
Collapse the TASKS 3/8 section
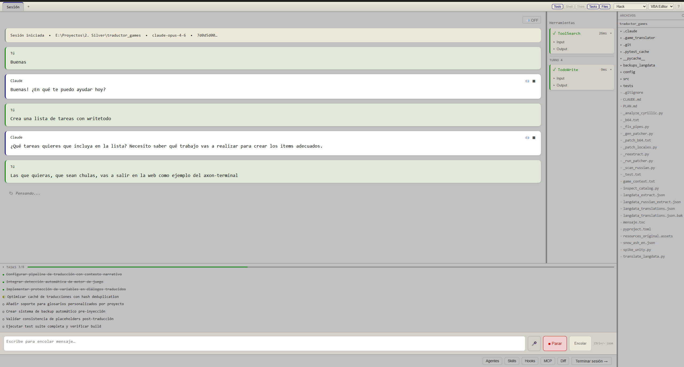pos(3,267)
